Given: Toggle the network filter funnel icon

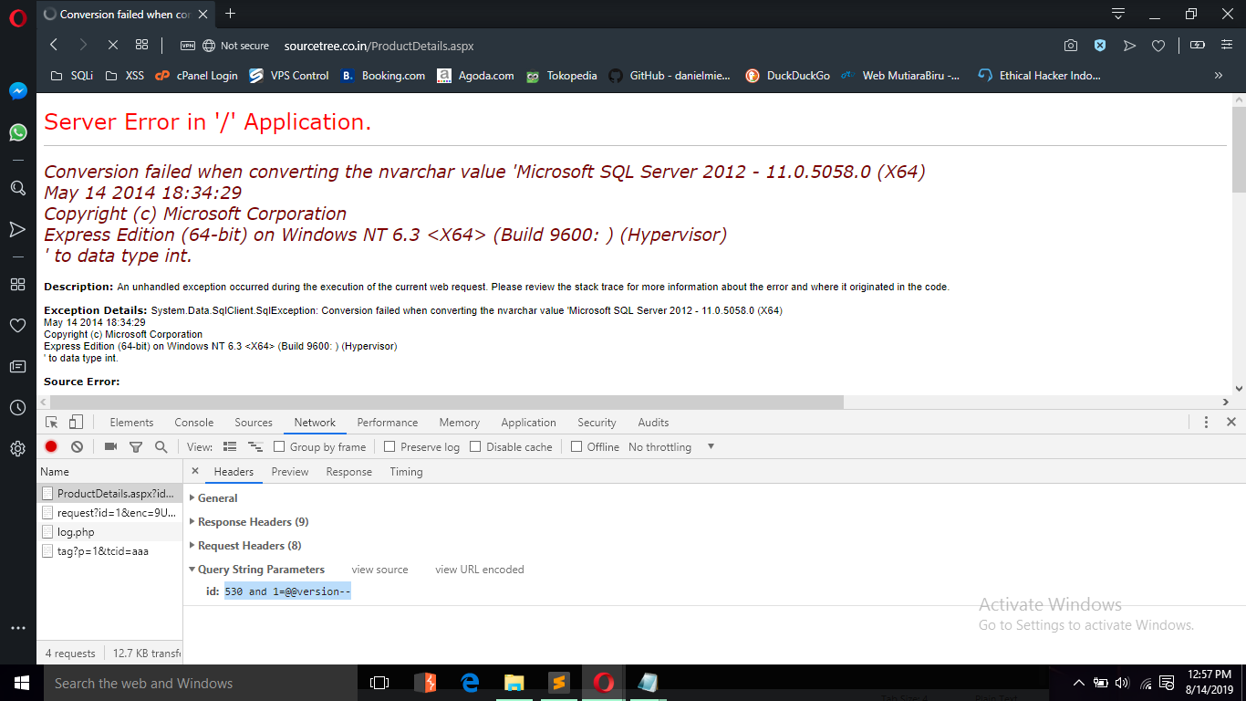Looking at the screenshot, I should tap(136, 447).
